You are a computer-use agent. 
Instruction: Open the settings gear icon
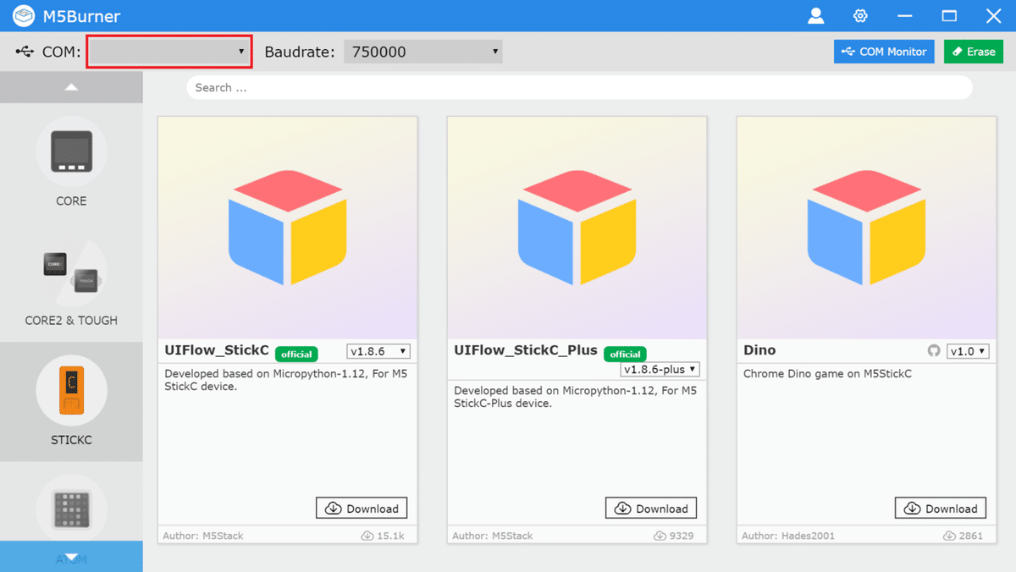(860, 15)
